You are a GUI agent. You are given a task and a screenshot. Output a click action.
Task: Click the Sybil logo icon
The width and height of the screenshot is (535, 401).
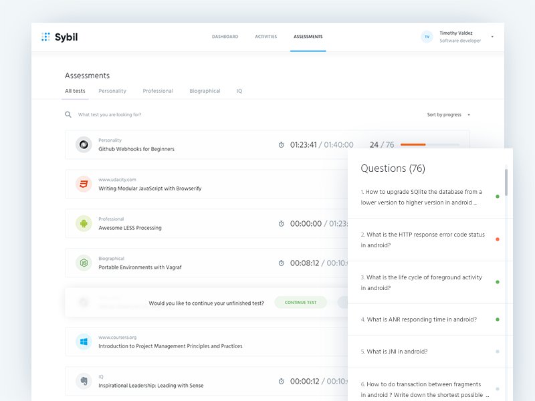(45, 37)
